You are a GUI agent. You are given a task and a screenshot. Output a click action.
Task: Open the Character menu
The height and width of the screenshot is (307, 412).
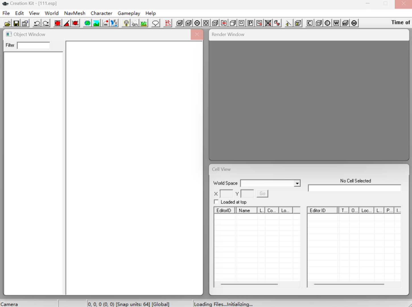coord(101,13)
